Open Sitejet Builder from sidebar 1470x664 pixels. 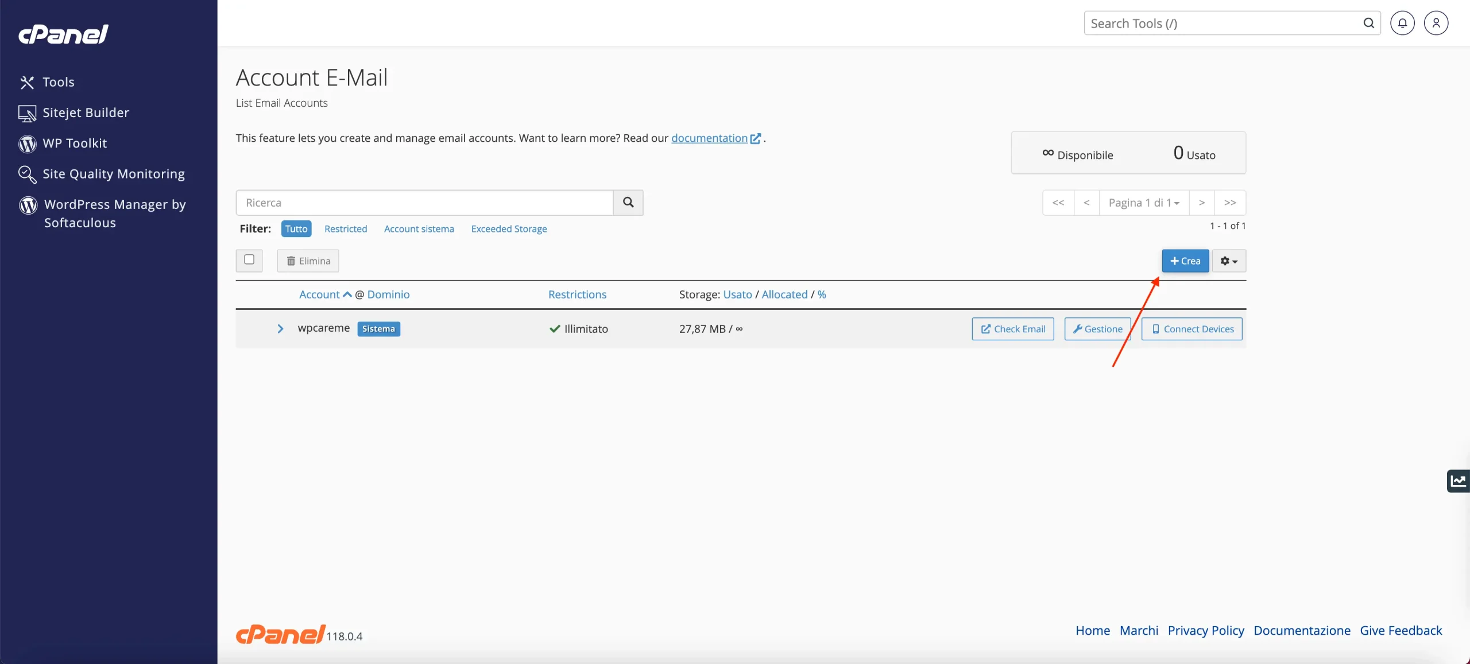86,112
